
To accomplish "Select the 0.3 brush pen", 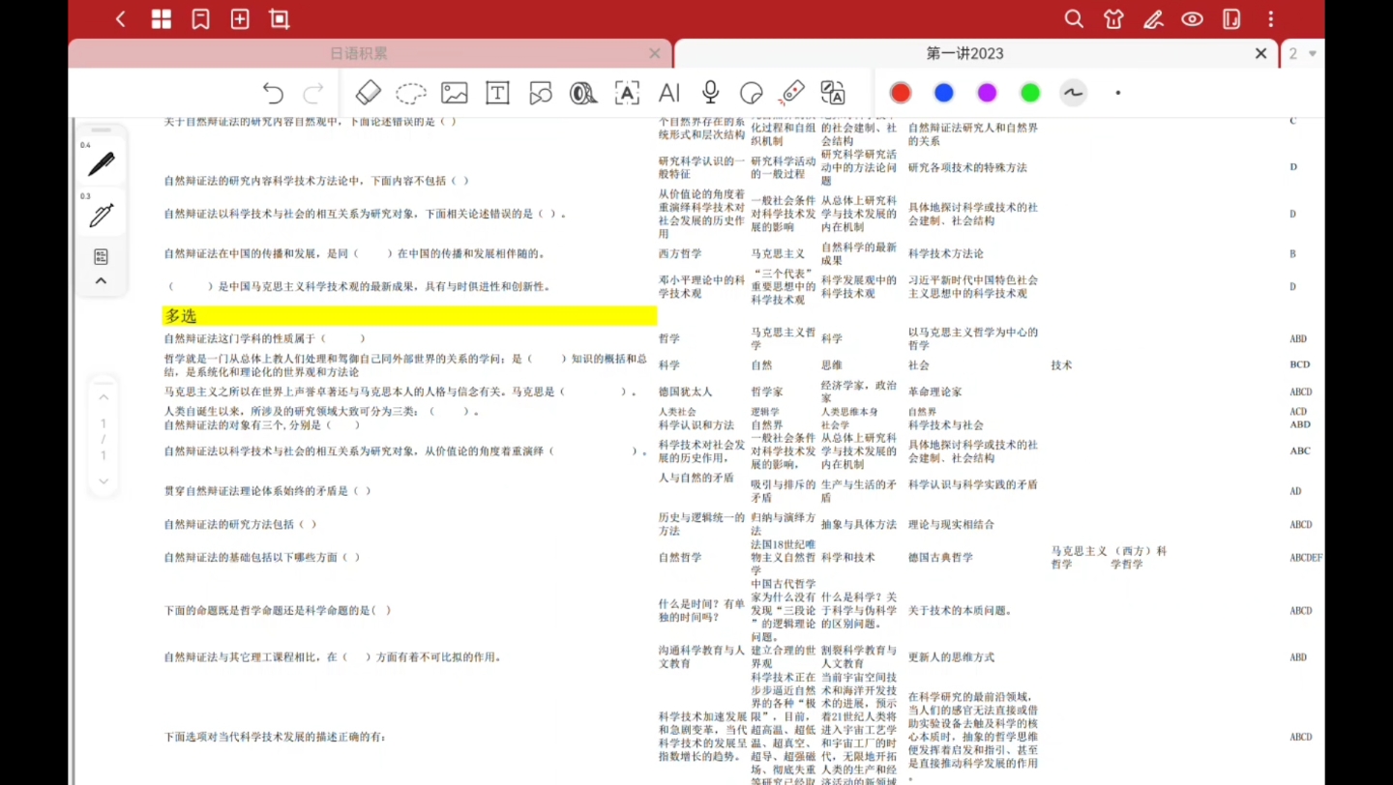I will [x=101, y=214].
